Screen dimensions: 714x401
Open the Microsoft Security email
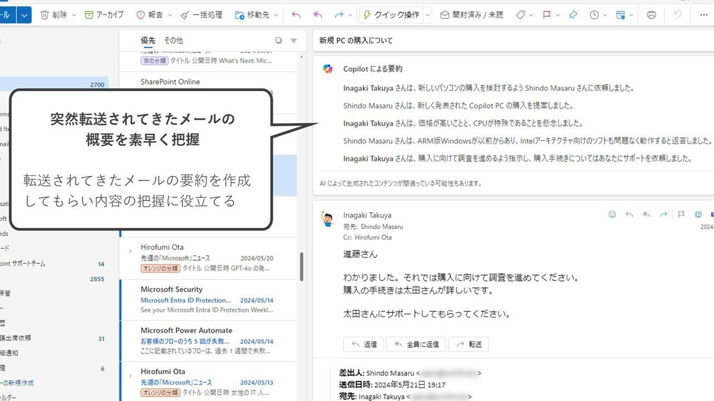click(210, 300)
